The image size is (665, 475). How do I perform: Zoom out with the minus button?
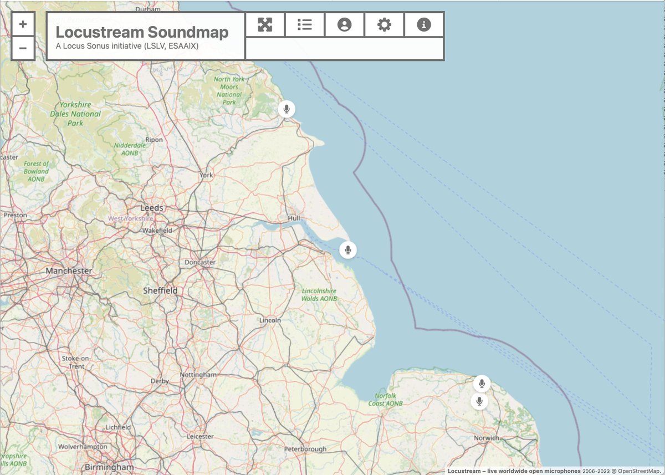click(23, 48)
